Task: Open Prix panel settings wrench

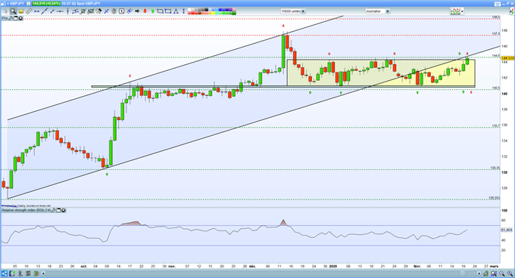Action: [11, 18]
